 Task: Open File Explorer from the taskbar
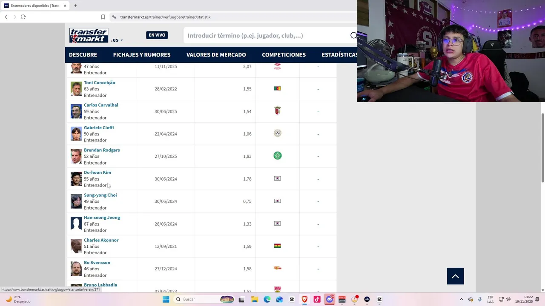254,299
